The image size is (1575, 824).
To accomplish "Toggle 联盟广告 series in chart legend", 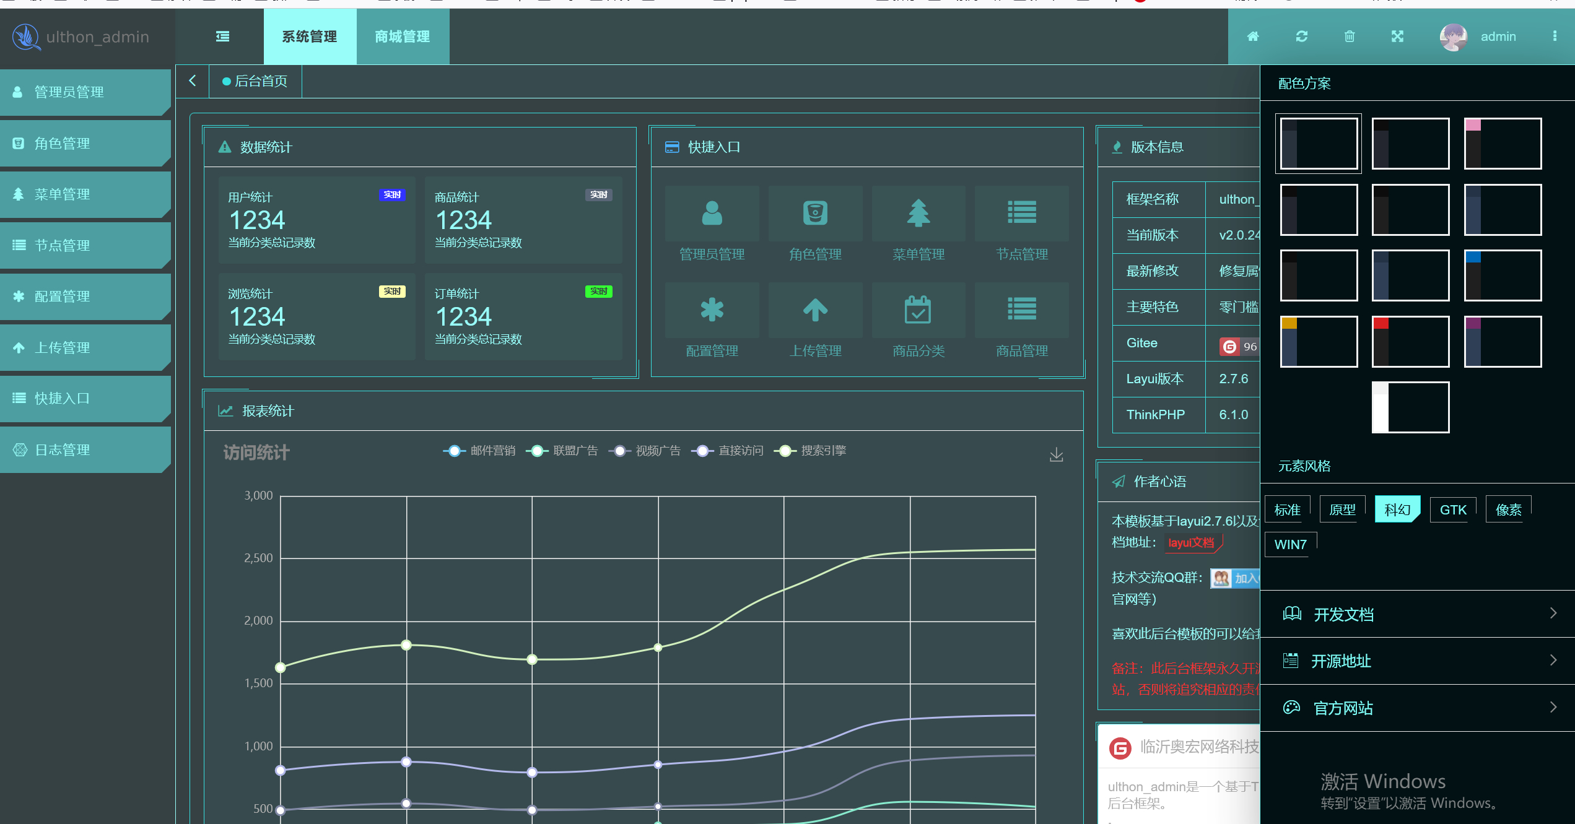I will click(562, 451).
